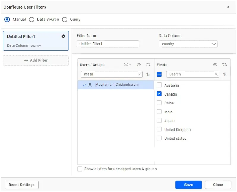
Task: Remove the Untitled Filter1 card using its delete icon
Action: click(x=63, y=36)
